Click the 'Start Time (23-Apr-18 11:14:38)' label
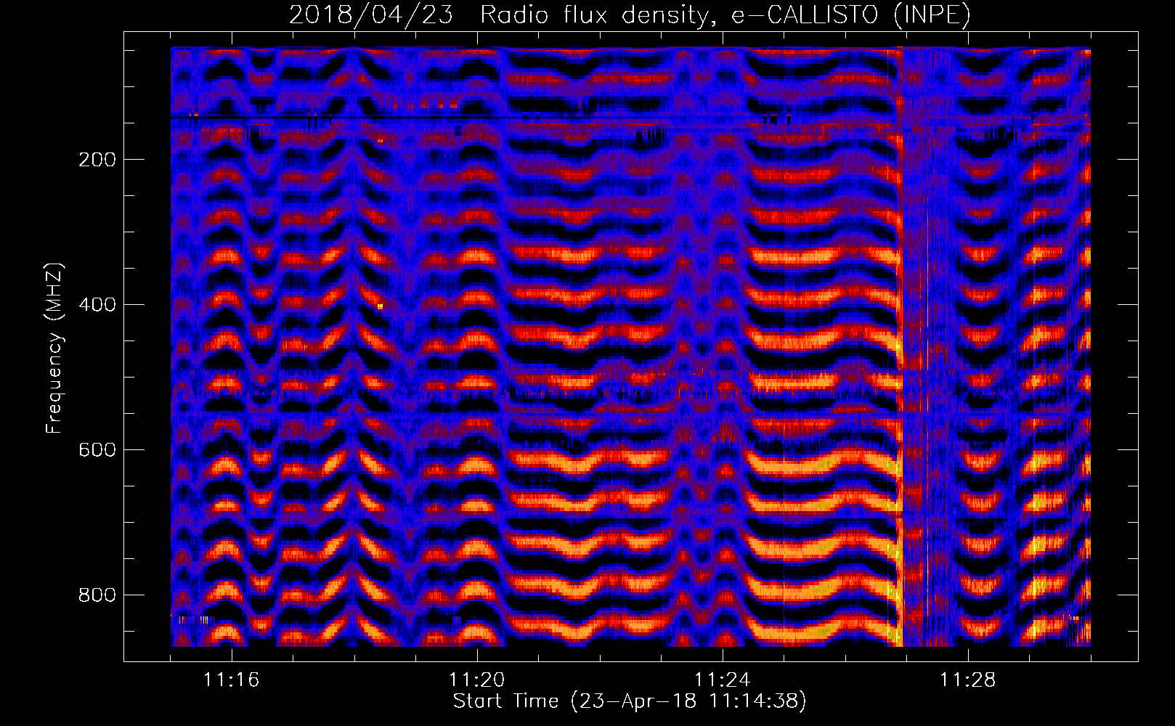 pos(630,701)
